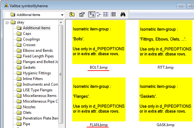Screen dimensions: 194x128
Task: Click the tree panel vertical scrollbar
Action: tap(61, 78)
